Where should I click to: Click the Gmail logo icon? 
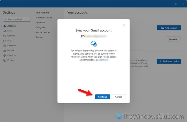(83, 36)
